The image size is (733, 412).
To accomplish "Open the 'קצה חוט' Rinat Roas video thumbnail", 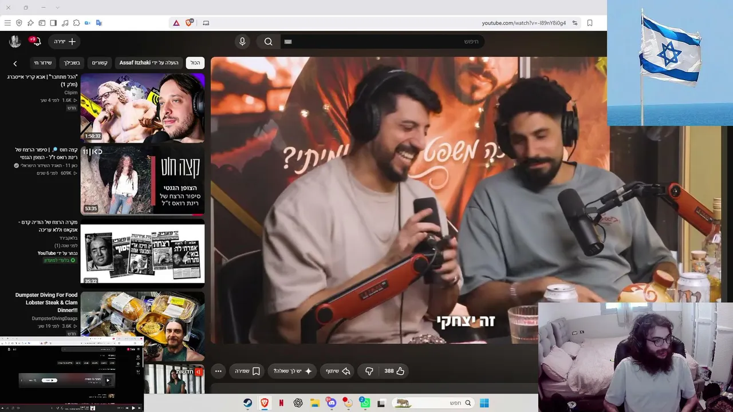I will pos(142,180).
